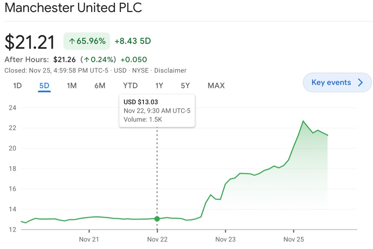Open the Key events button
The image size is (373, 249).
[331, 82]
